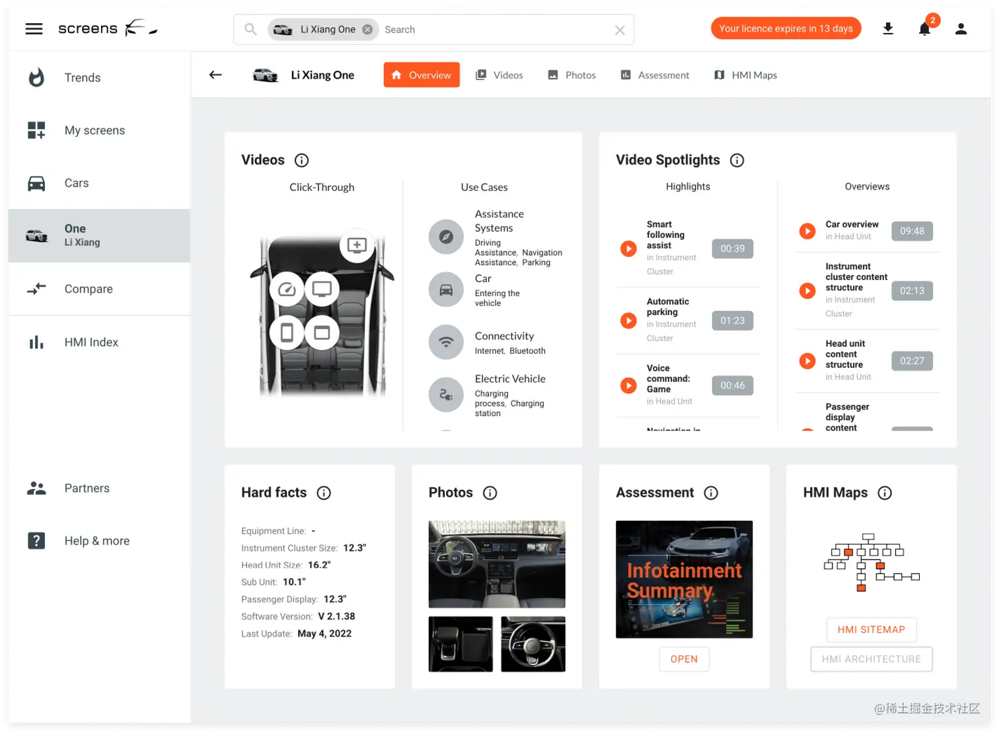999x734 pixels.
Task: Play Instrument cluster content structure video
Action: (x=807, y=291)
